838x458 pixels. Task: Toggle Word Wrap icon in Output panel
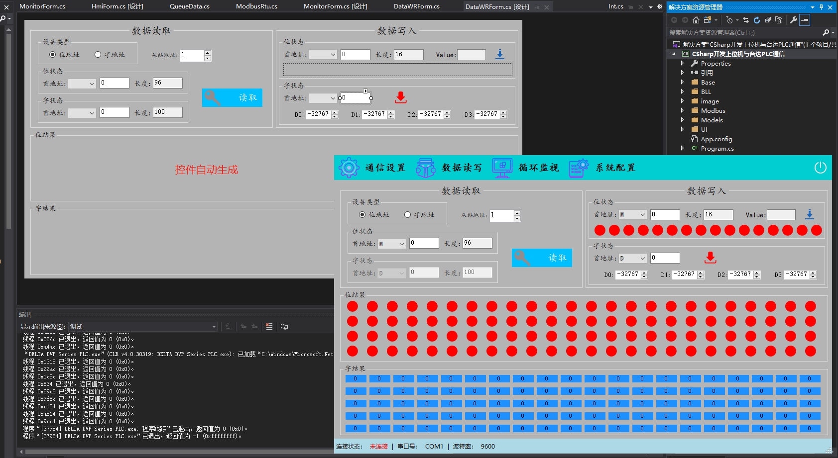(284, 327)
